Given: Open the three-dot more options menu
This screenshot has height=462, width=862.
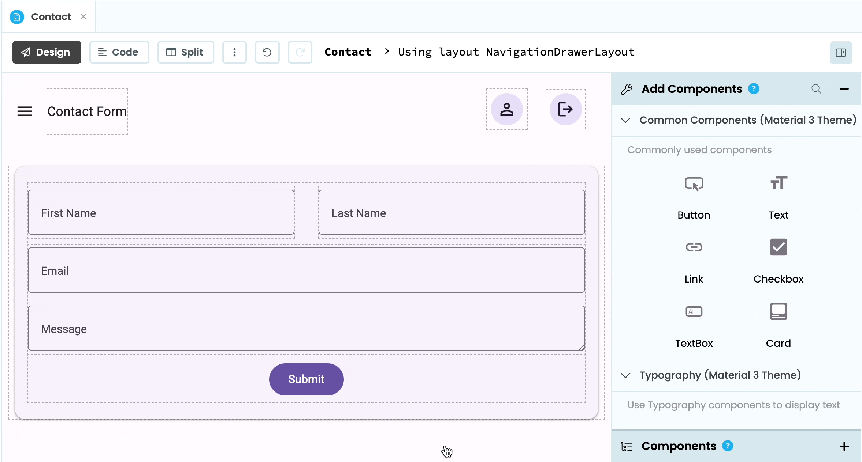Looking at the screenshot, I should tap(234, 52).
